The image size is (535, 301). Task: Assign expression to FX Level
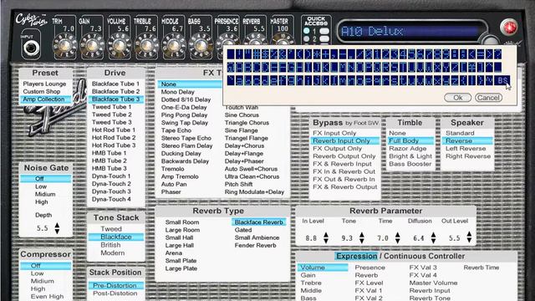369,283
